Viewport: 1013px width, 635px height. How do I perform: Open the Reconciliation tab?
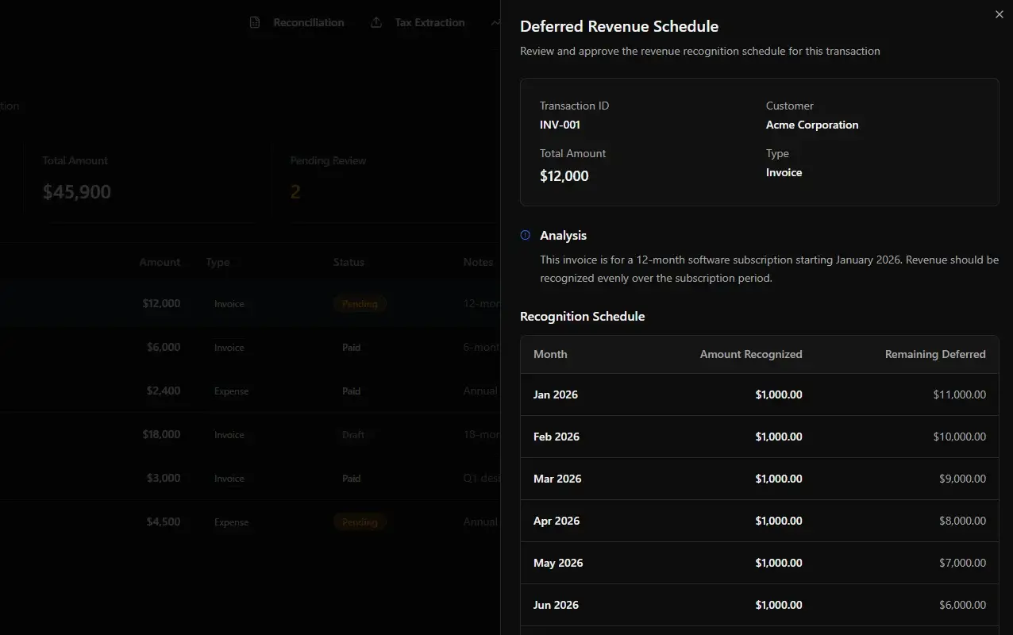pos(308,22)
